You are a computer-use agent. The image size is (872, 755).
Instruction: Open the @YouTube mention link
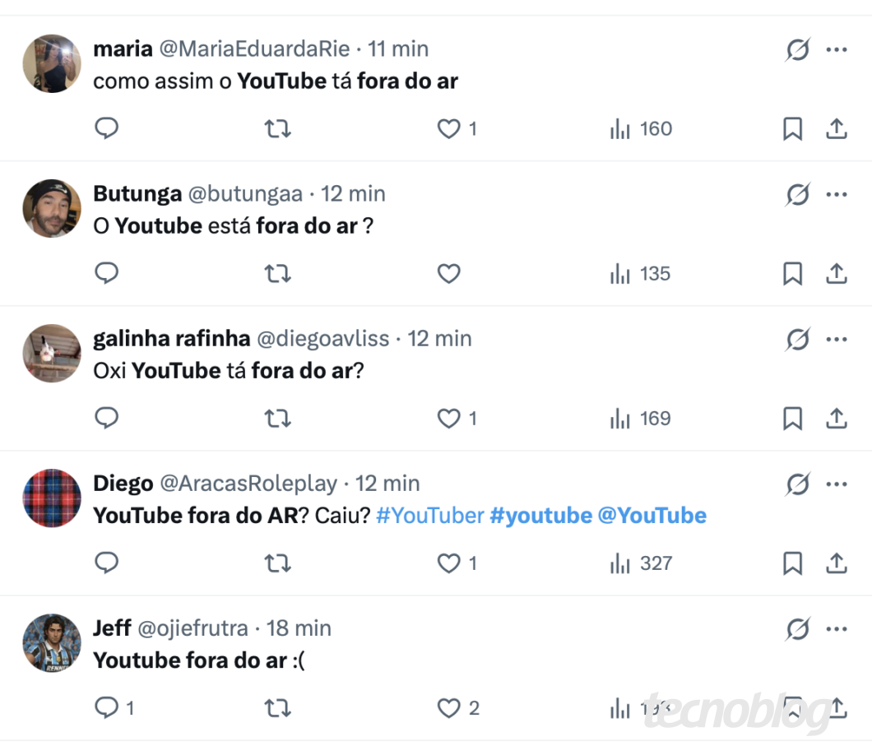click(652, 516)
